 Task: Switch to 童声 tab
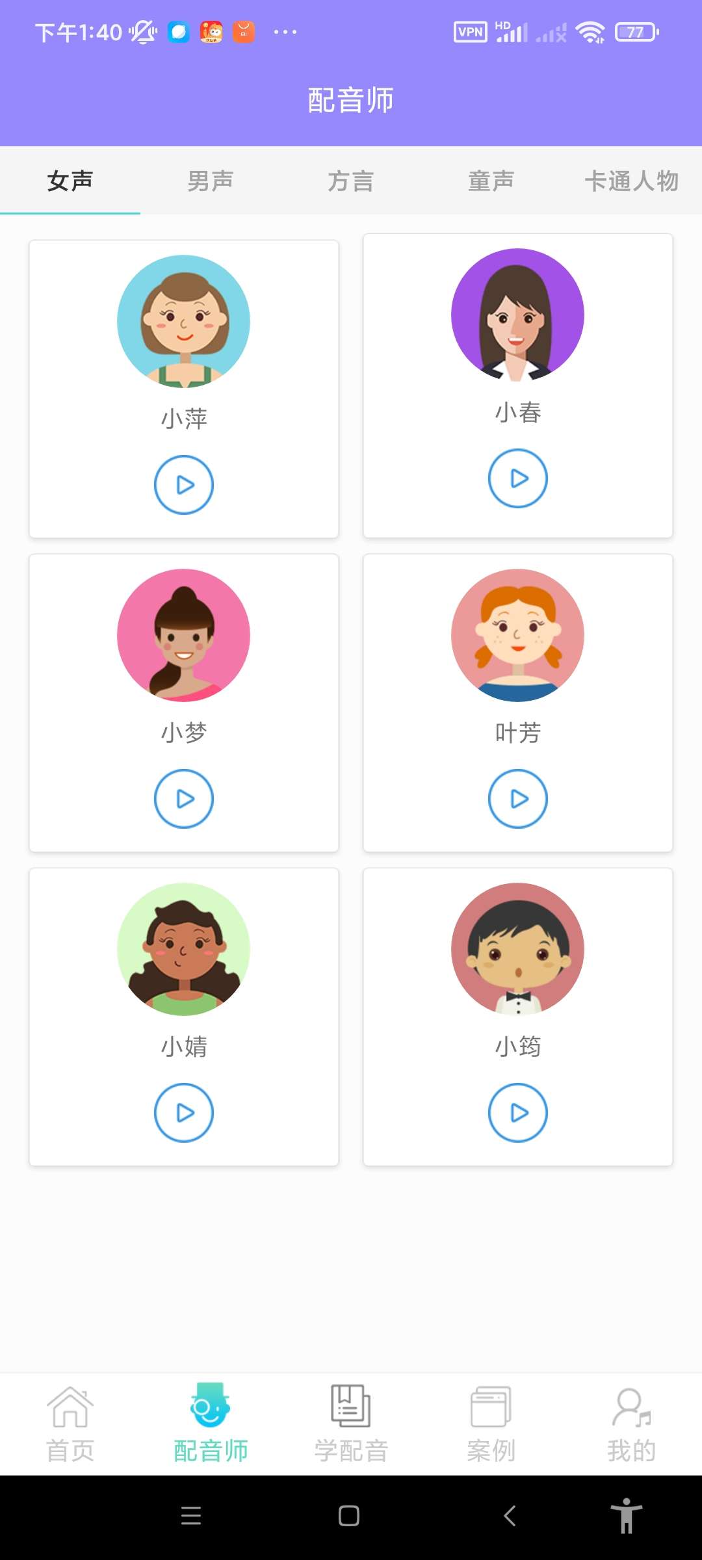(491, 181)
